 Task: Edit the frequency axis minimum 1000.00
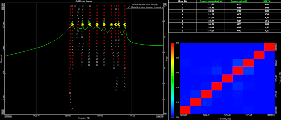9,116
